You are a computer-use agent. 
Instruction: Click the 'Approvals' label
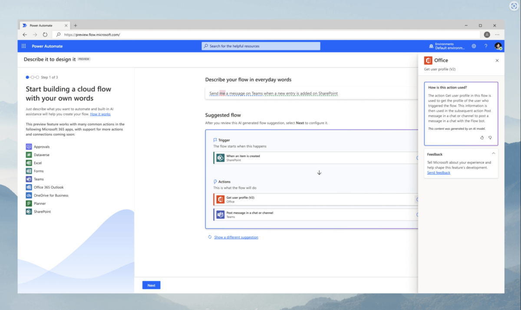click(x=42, y=147)
